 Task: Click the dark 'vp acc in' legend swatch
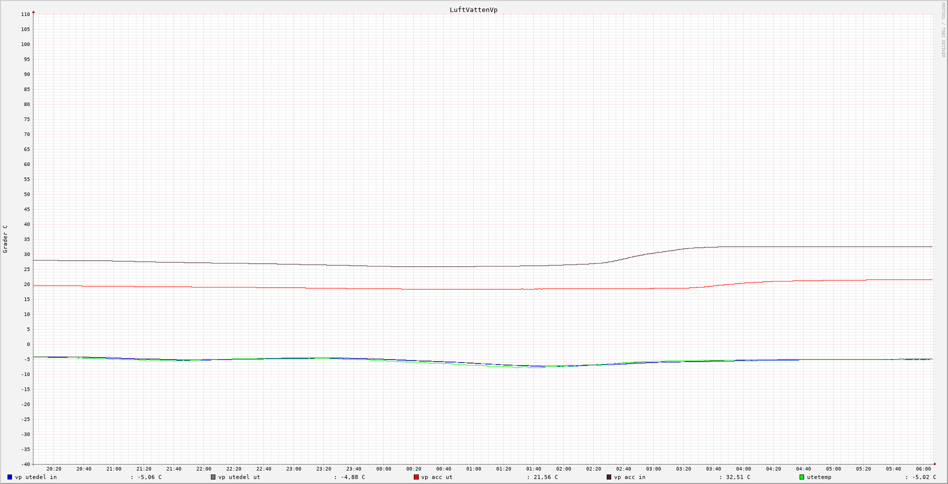[609, 477]
